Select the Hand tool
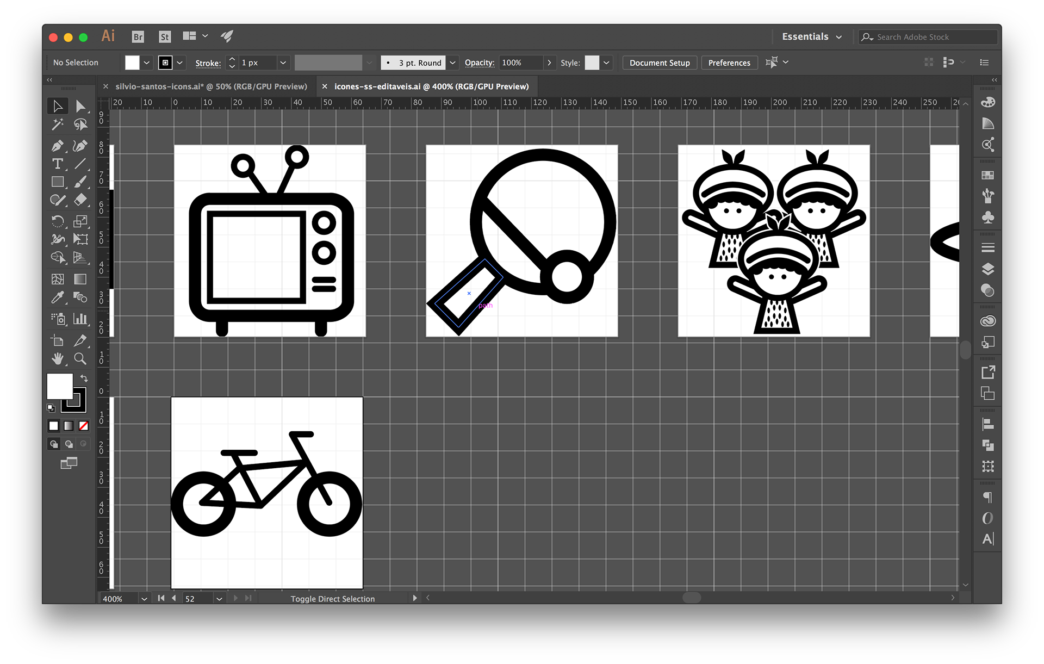 tap(57, 358)
